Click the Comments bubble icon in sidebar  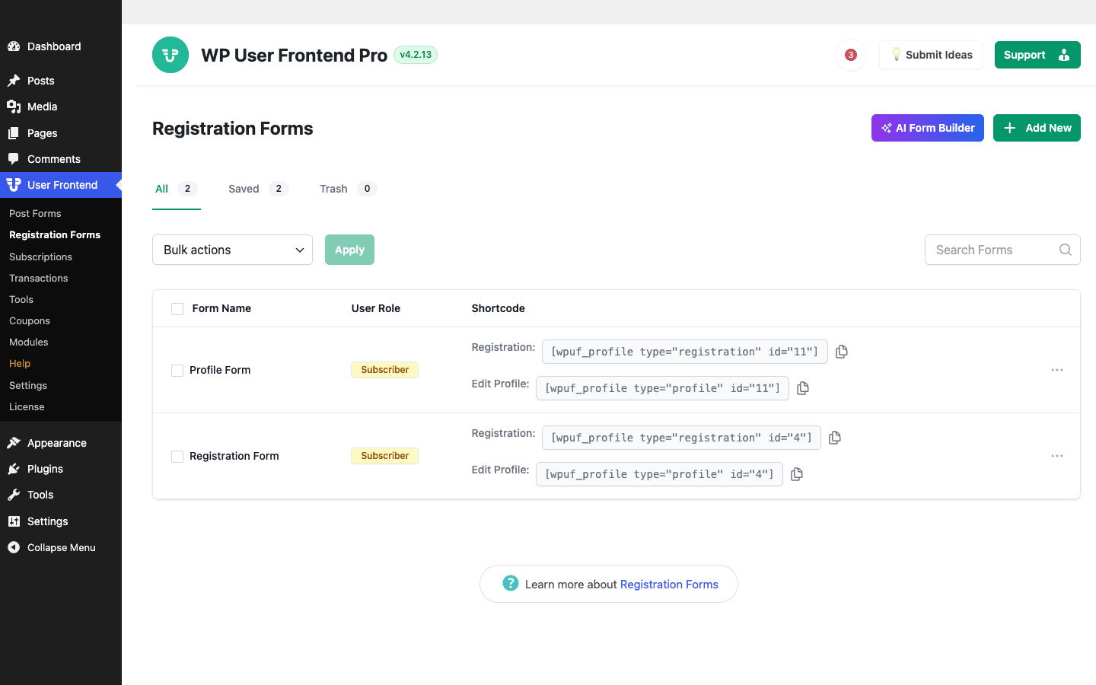(x=14, y=159)
